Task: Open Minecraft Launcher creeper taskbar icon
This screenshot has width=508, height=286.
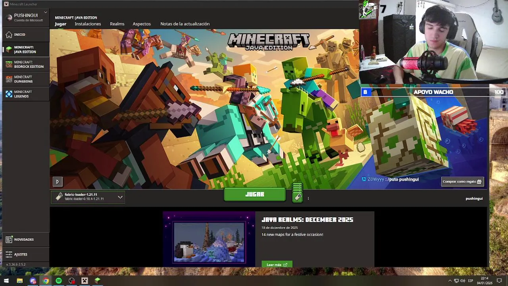Action: [85, 281]
